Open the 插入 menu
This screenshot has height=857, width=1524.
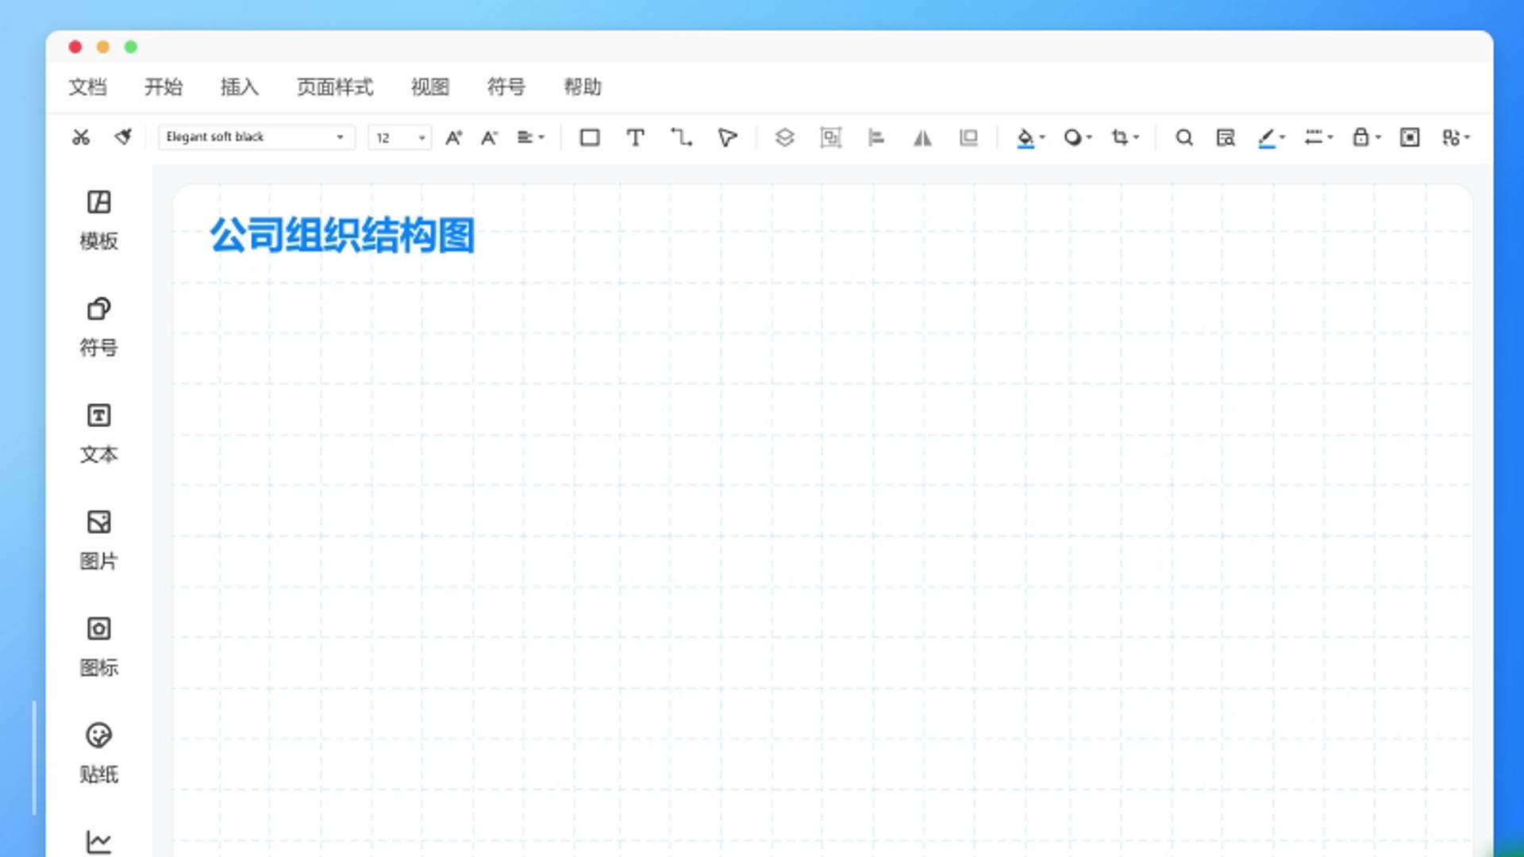click(x=239, y=86)
